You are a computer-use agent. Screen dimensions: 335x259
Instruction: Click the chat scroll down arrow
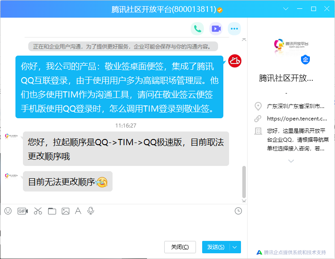coord(244,201)
